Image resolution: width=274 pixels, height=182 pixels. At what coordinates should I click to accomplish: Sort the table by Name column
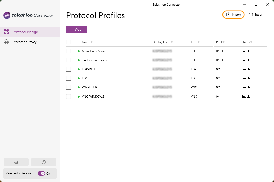87,42
